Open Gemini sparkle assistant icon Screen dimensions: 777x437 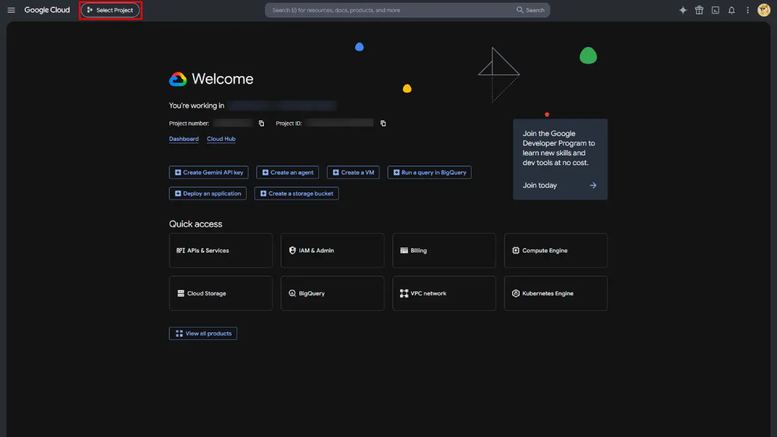(x=683, y=10)
